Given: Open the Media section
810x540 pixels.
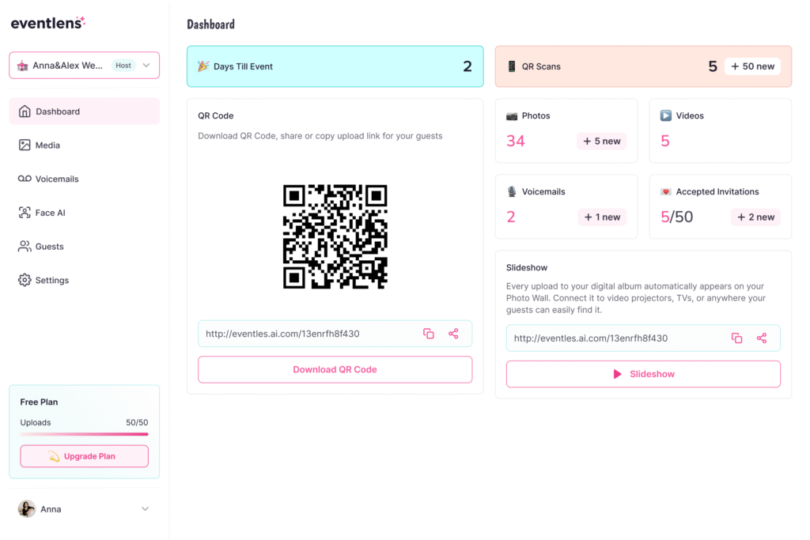Looking at the screenshot, I should coord(47,145).
